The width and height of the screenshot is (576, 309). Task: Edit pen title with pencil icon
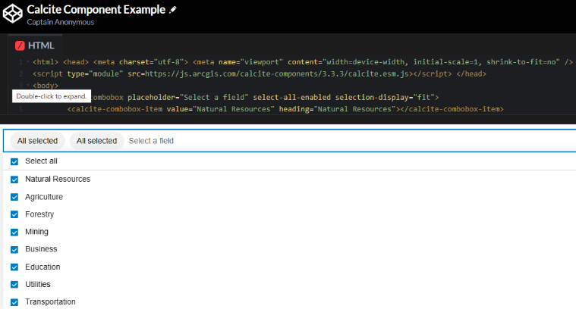point(173,10)
